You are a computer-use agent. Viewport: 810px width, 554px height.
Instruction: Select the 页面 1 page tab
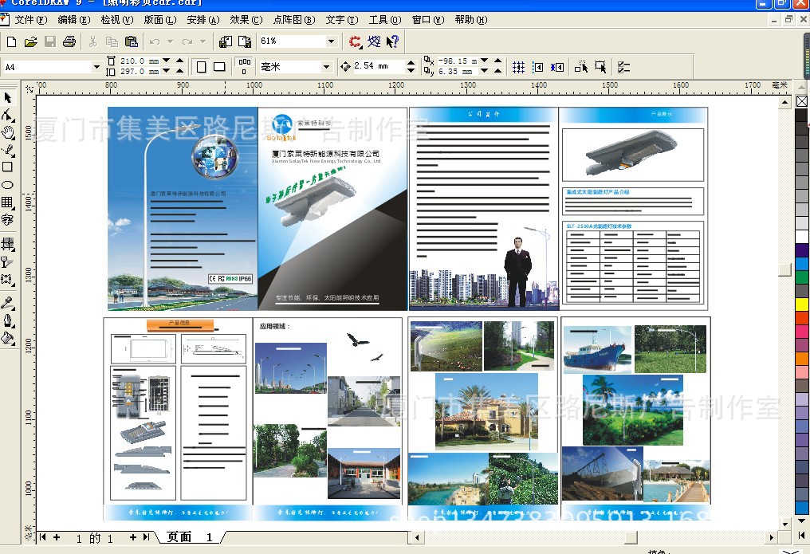click(189, 537)
